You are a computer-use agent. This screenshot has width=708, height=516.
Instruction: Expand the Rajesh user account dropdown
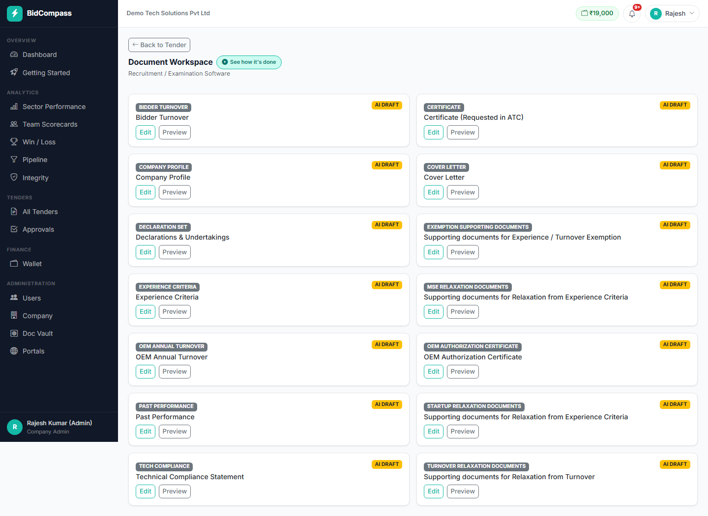[672, 14]
